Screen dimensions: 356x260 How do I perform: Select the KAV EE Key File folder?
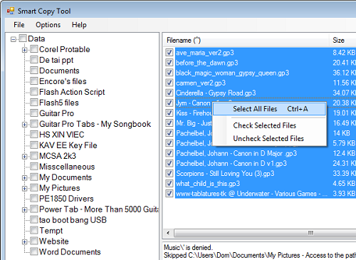(68, 145)
